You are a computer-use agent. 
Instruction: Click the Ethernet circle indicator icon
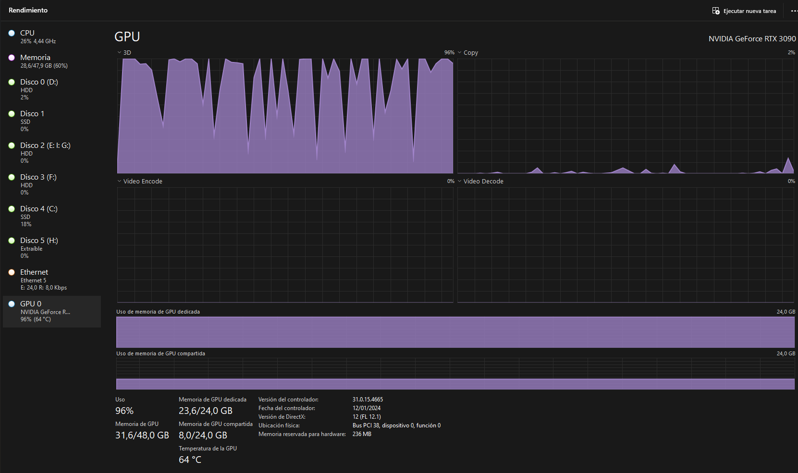pos(12,272)
